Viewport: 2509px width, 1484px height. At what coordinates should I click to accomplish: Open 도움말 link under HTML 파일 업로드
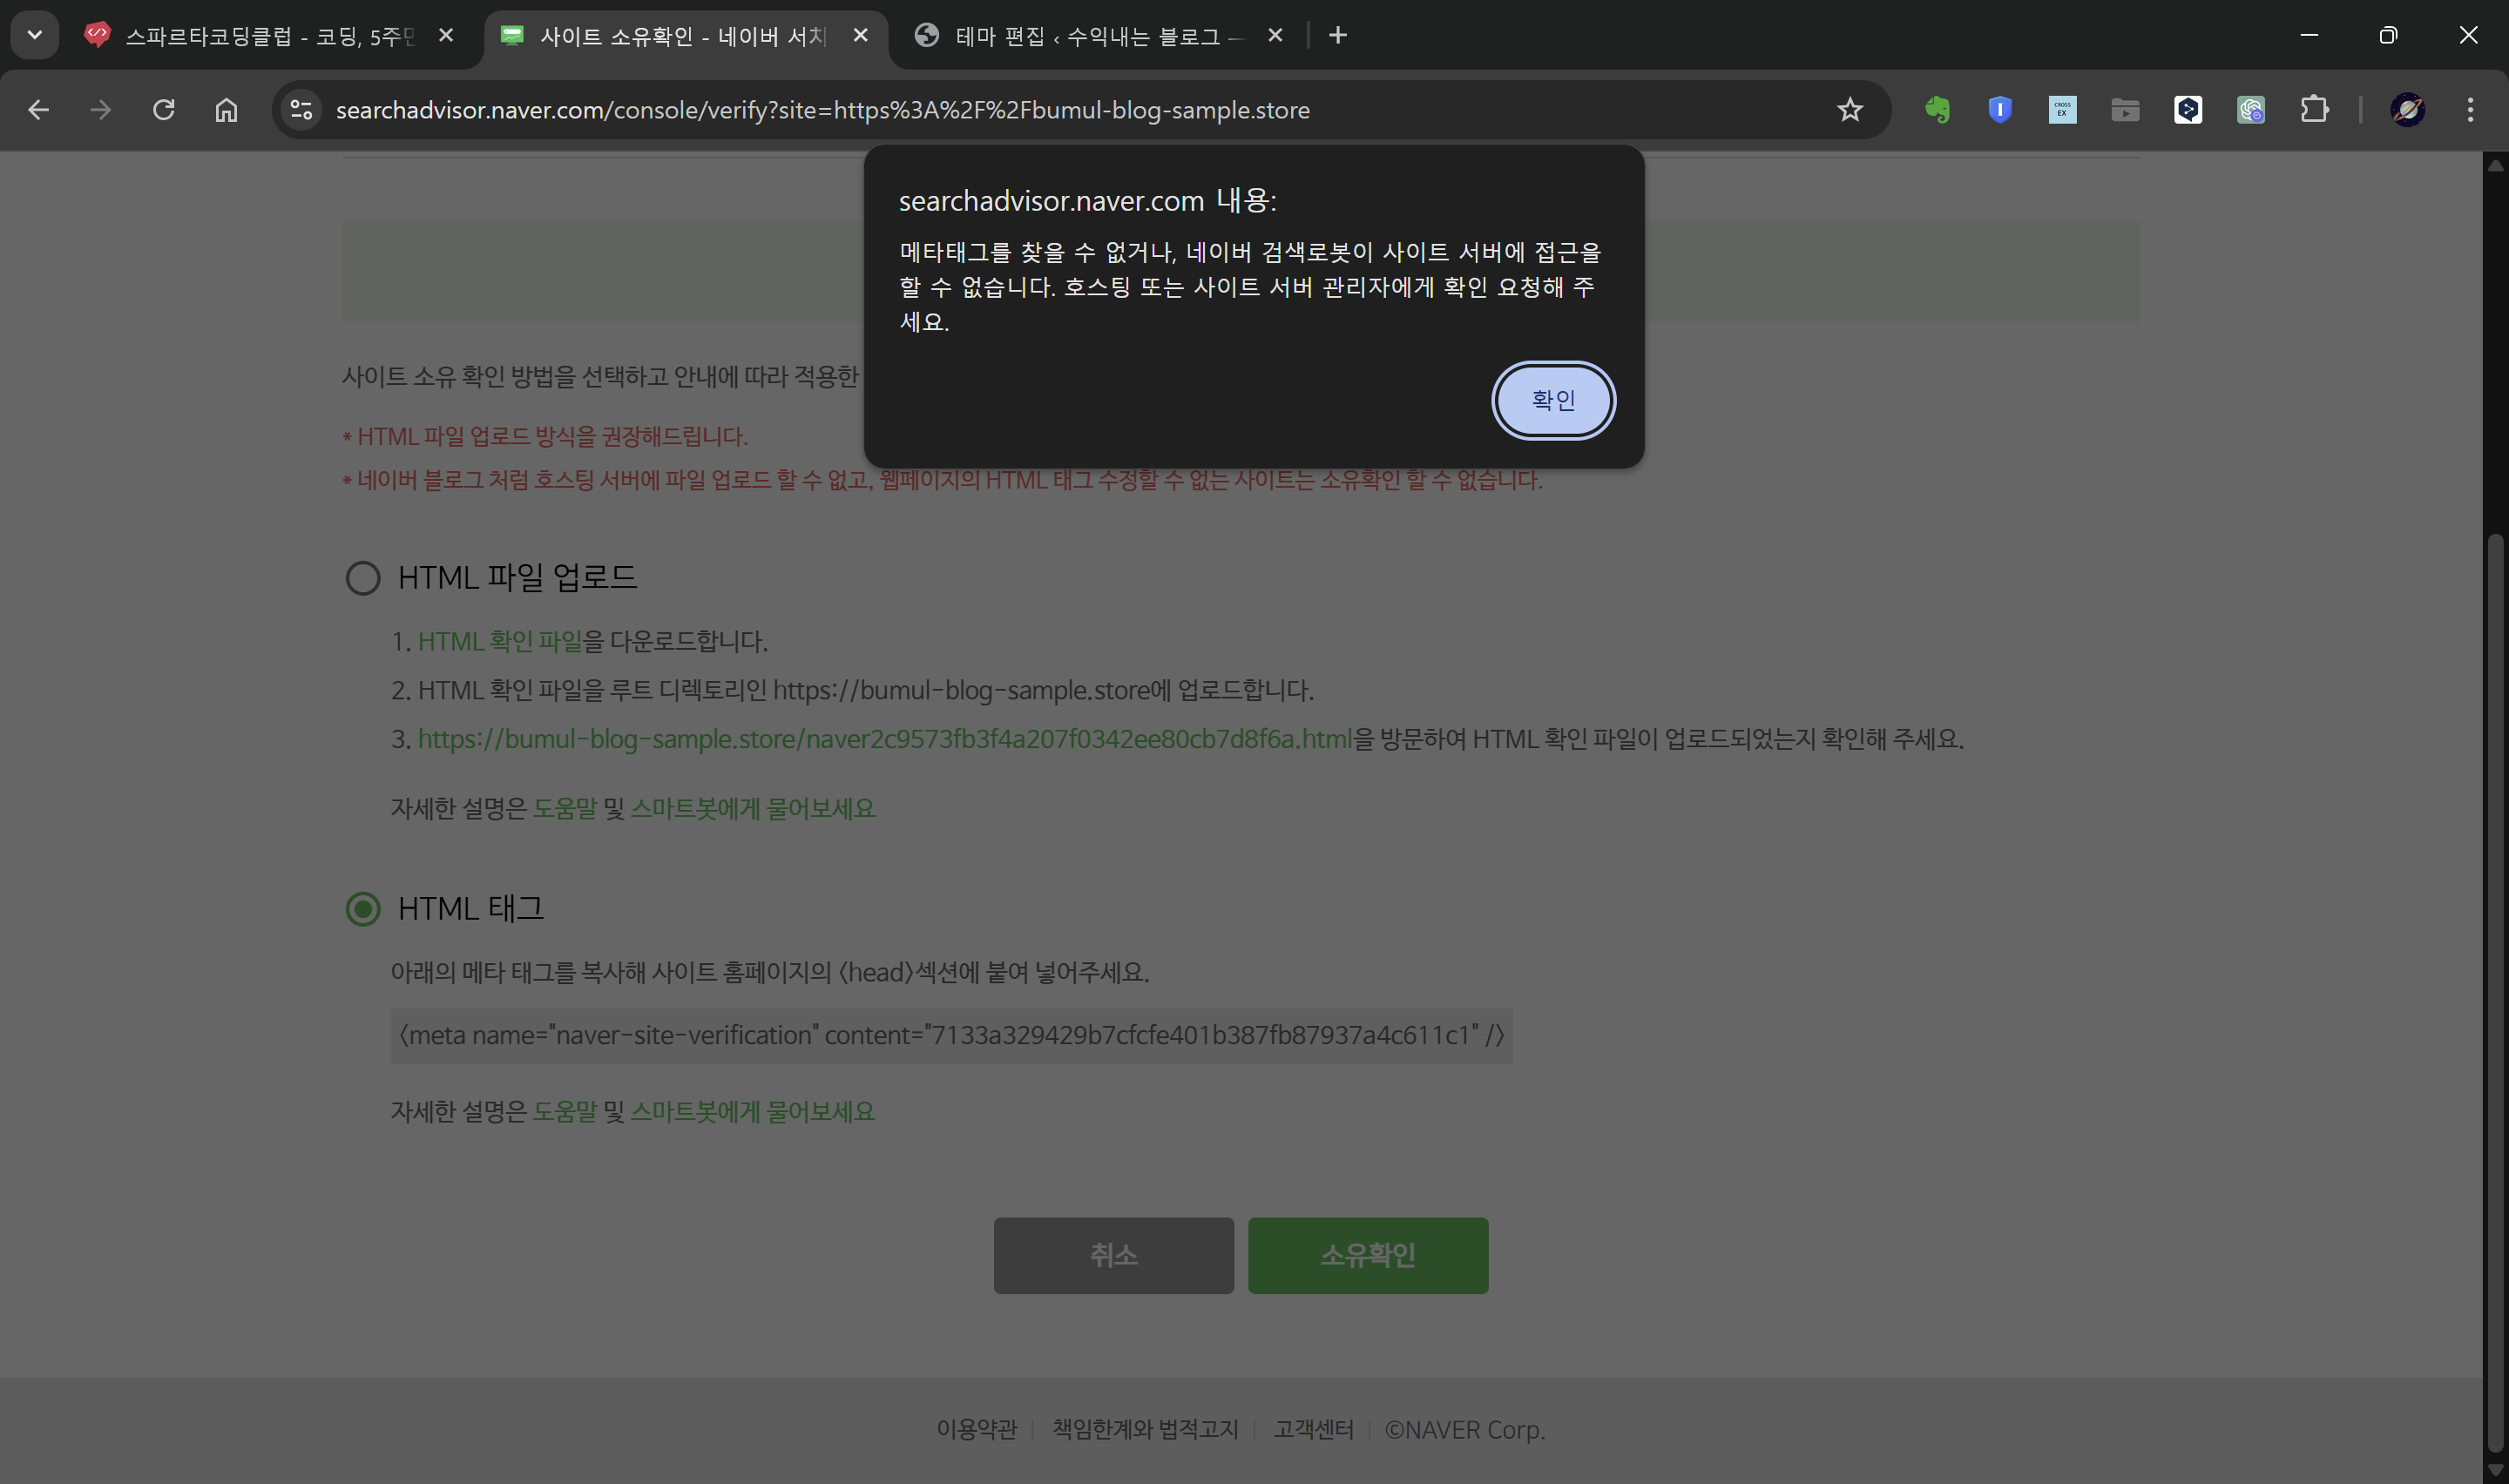coord(565,808)
